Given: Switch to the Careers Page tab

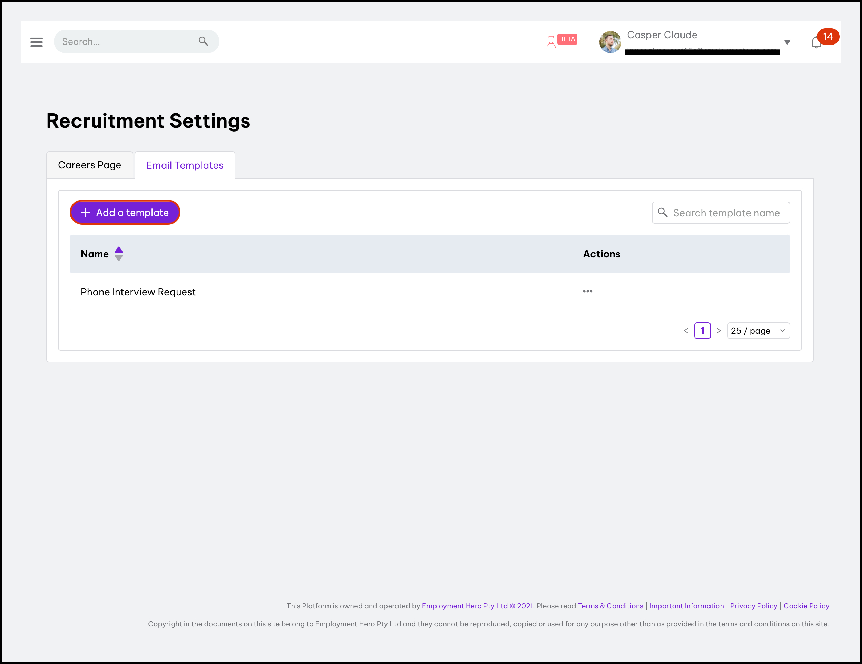Looking at the screenshot, I should [90, 165].
